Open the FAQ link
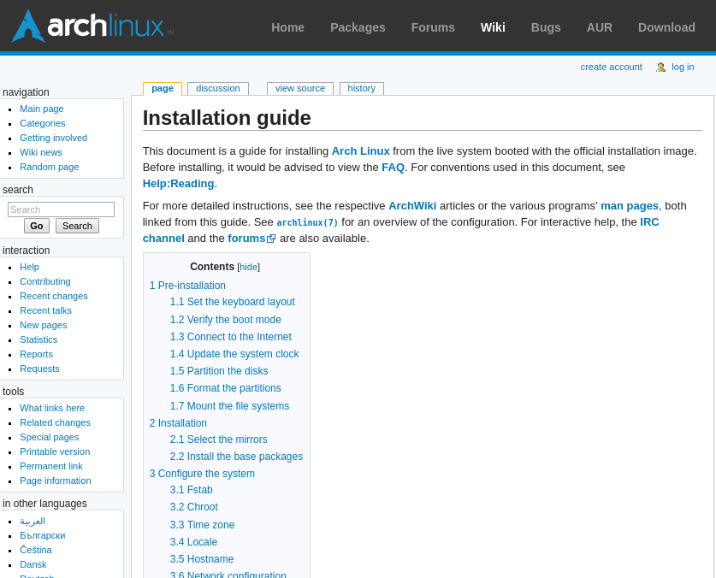716x578 pixels. click(x=393, y=168)
